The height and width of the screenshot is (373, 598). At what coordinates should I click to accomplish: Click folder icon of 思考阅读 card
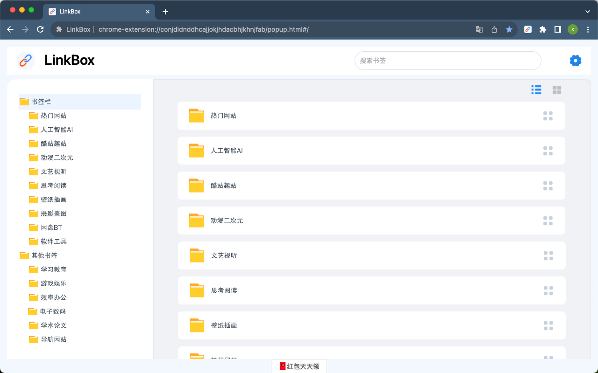click(x=197, y=290)
